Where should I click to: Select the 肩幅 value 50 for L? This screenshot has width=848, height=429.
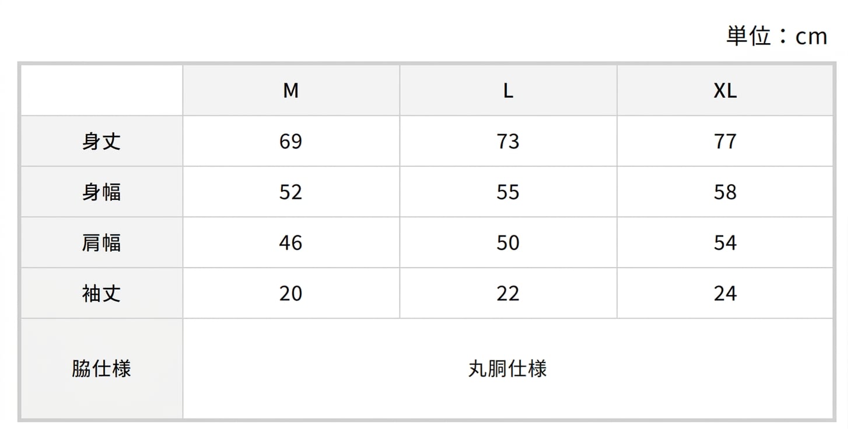click(508, 242)
